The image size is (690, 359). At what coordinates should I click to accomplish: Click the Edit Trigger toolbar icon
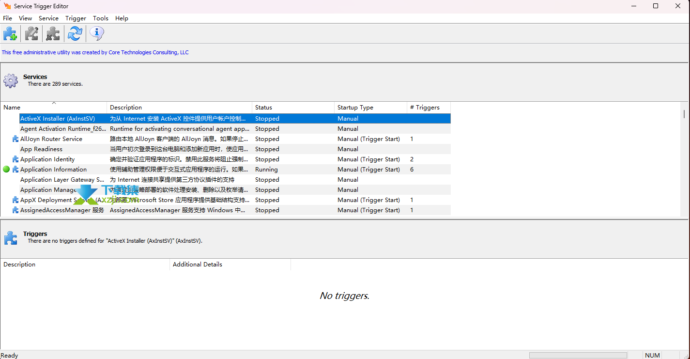pyautogui.click(x=31, y=34)
